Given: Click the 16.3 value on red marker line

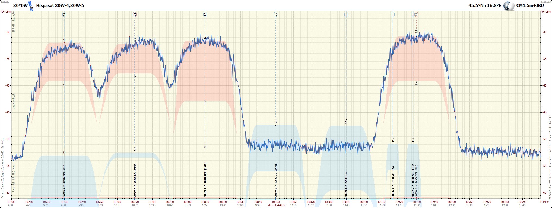Looking at the screenshot, I should click(416, 32).
